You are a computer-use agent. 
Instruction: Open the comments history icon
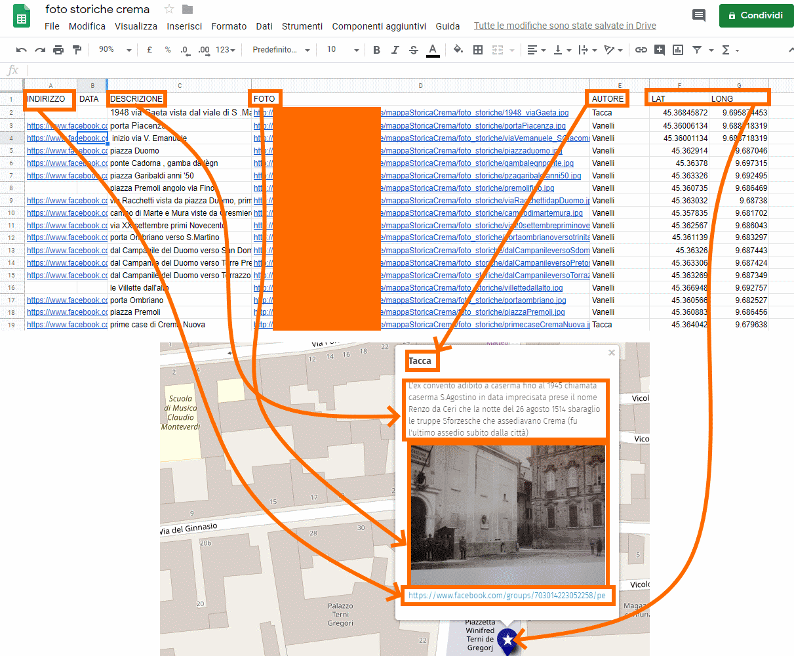click(x=699, y=16)
